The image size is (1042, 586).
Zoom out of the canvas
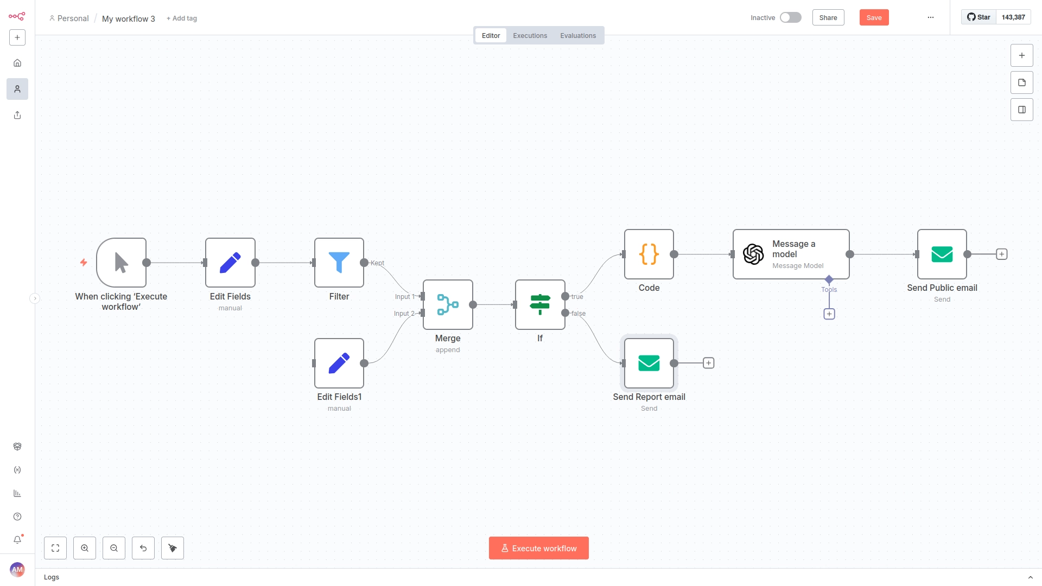pyautogui.click(x=114, y=548)
